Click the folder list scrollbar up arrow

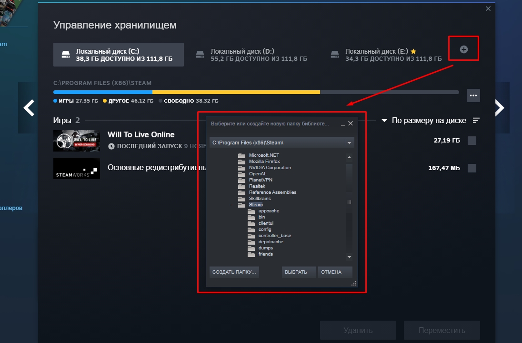[349, 157]
